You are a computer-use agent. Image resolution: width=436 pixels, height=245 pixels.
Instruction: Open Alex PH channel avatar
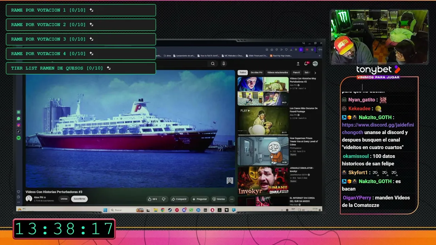29,198
